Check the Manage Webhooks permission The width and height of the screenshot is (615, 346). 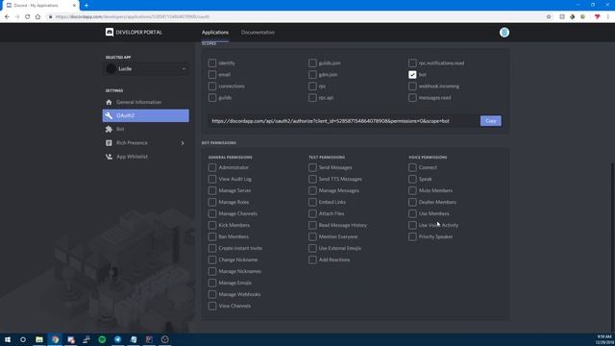[x=212, y=294]
